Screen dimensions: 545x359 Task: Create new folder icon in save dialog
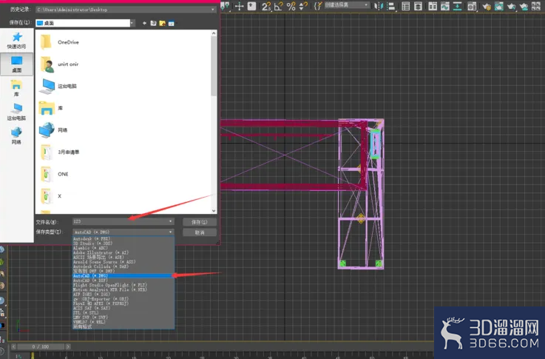163,23
